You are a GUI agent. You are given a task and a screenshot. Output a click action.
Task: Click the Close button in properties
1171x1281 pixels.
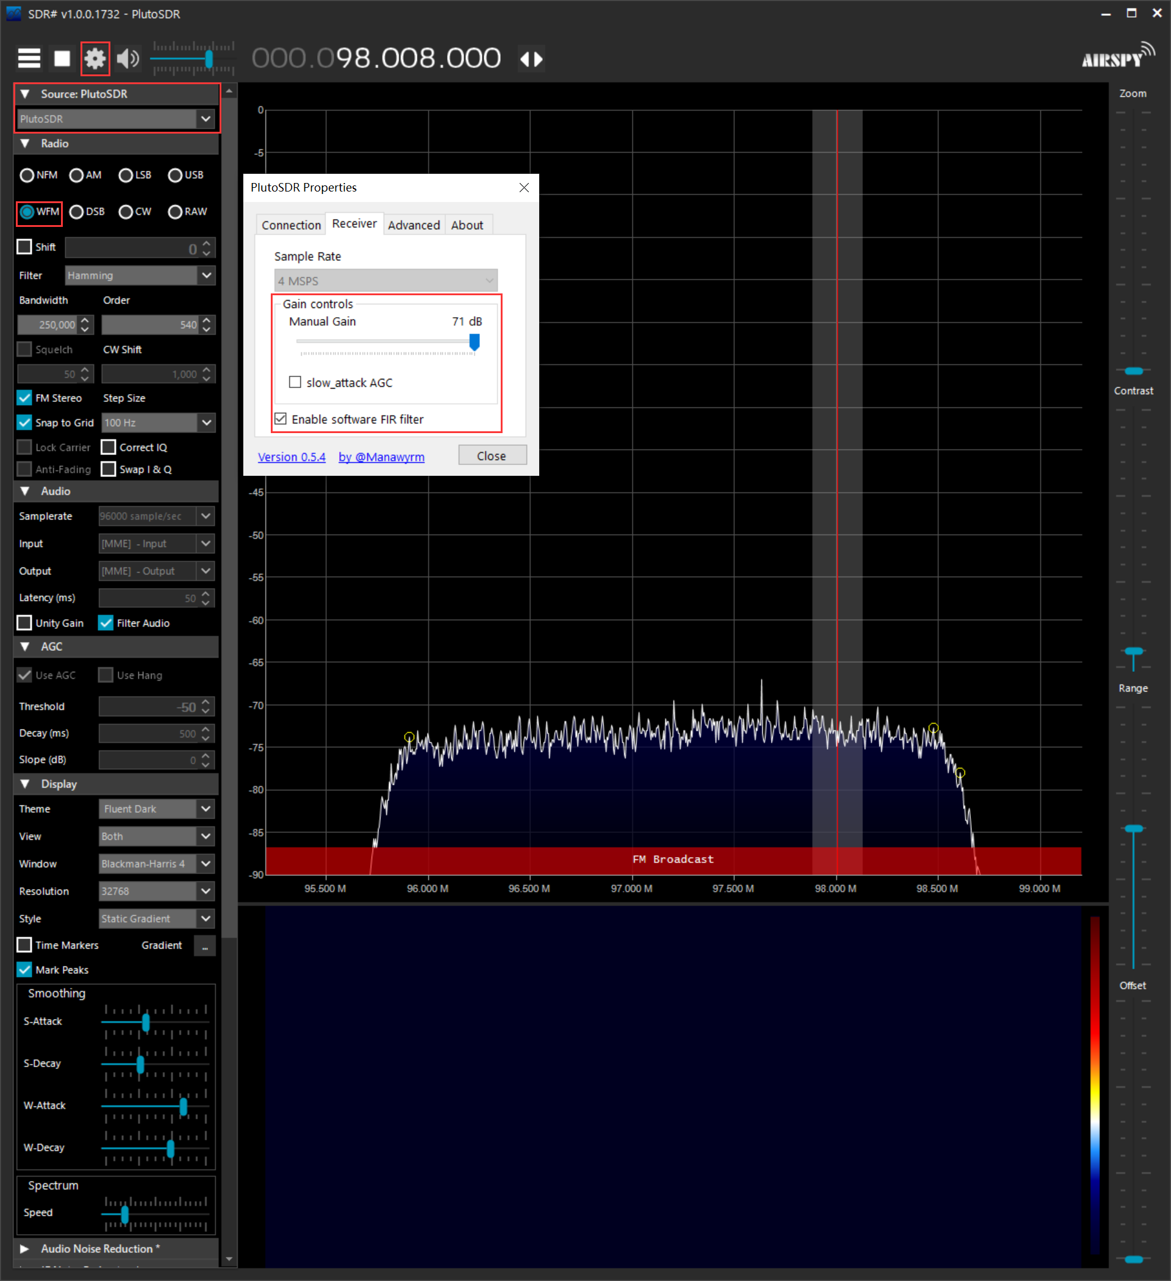pos(492,456)
